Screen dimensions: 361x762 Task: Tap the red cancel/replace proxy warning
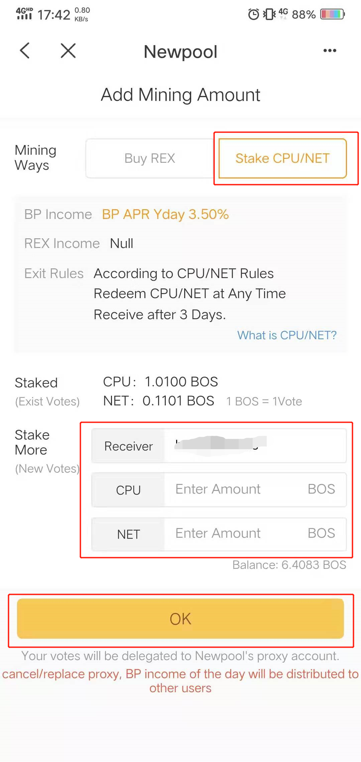coord(180,681)
